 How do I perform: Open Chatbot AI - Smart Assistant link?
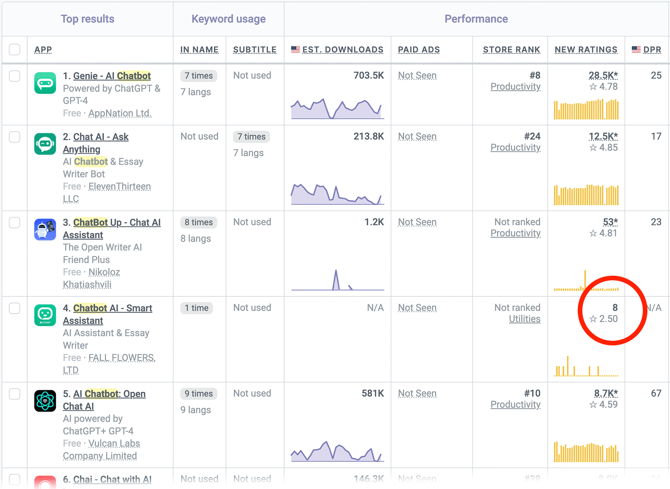(x=108, y=314)
